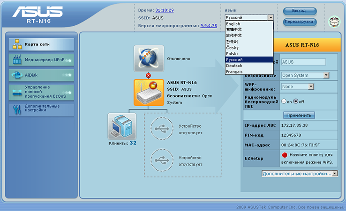Click the UPnP media server sidebar icon
This screenshot has width=346, height=211.
click(17, 59)
